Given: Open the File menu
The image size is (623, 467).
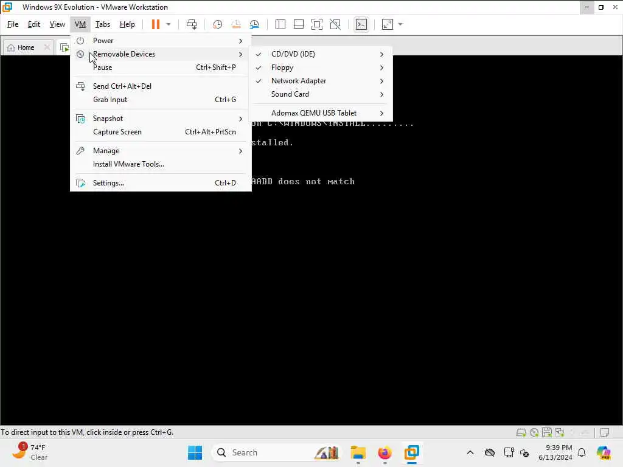Looking at the screenshot, I should 13,24.
